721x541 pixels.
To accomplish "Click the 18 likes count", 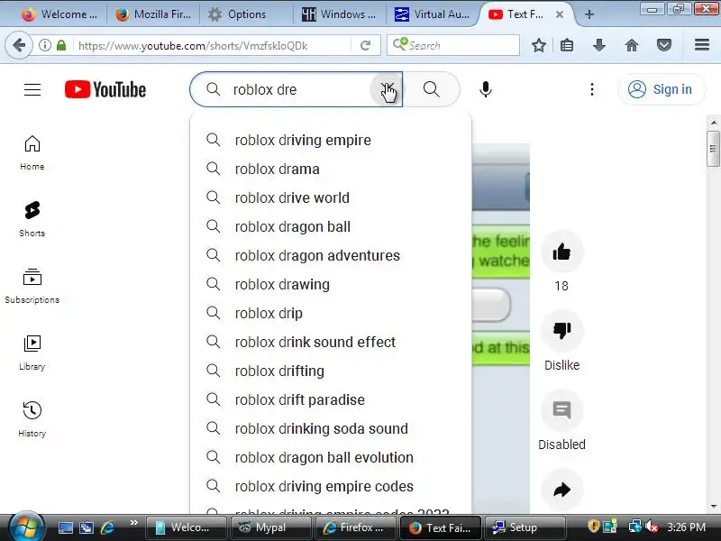I will (561, 286).
